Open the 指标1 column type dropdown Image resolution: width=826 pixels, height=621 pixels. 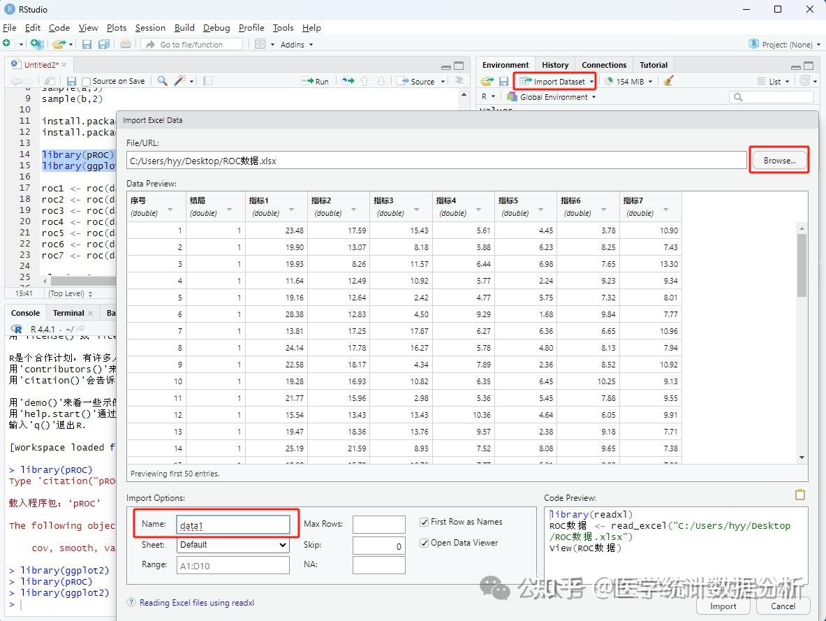[x=291, y=210]
